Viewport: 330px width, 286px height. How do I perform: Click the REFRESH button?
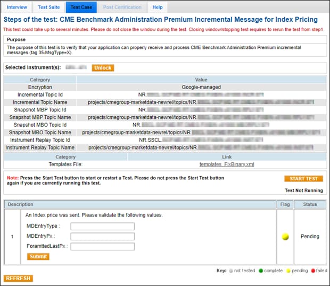click(x=18, y=278)
